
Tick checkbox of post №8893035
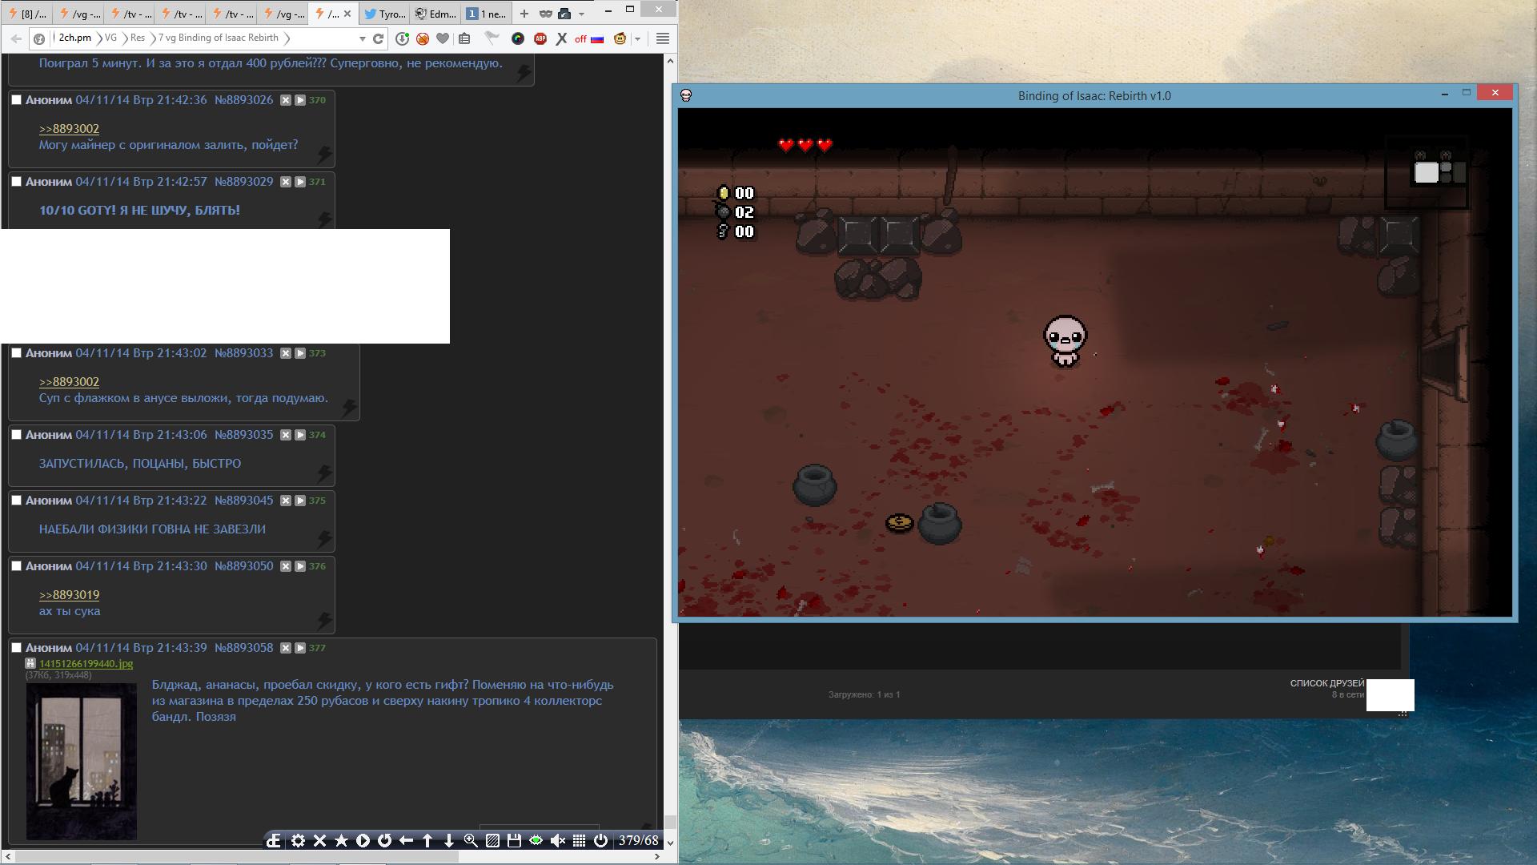(x=16, y=435)
